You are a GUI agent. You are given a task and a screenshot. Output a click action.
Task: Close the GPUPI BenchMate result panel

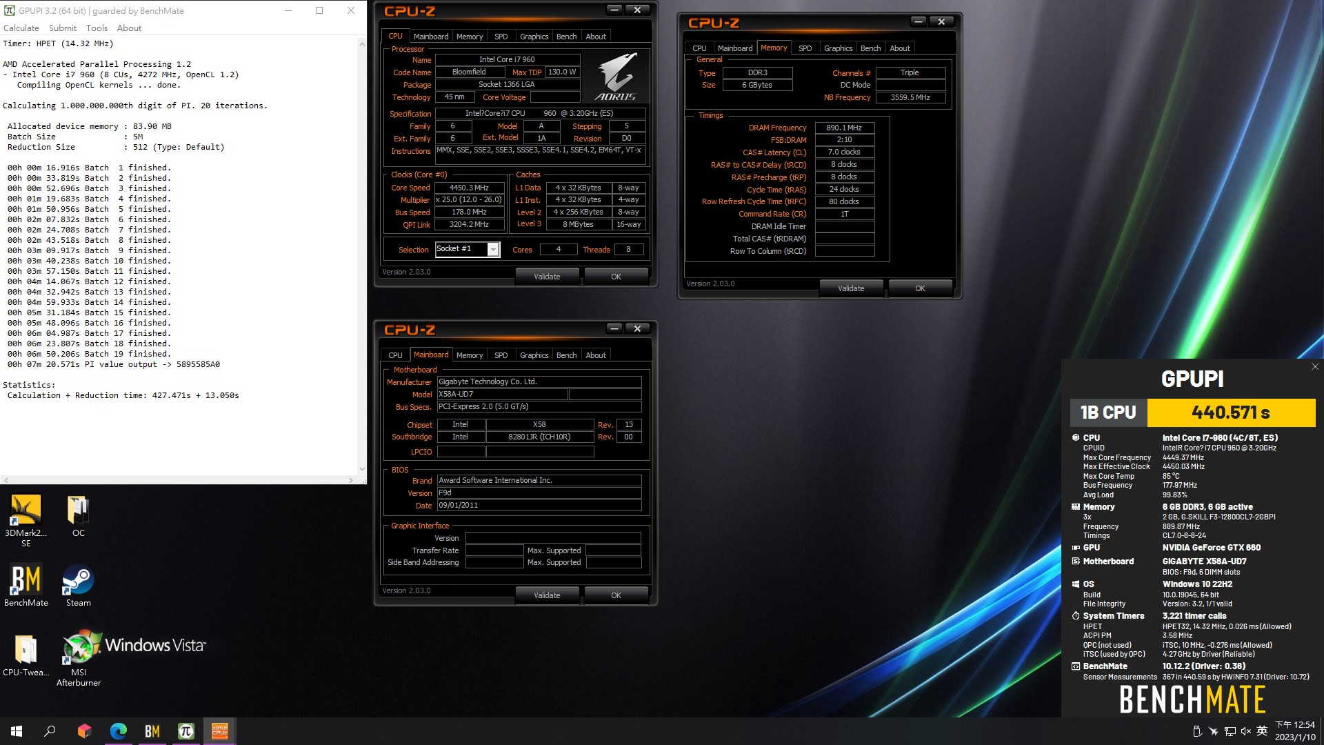click(x=1314, y=367)
